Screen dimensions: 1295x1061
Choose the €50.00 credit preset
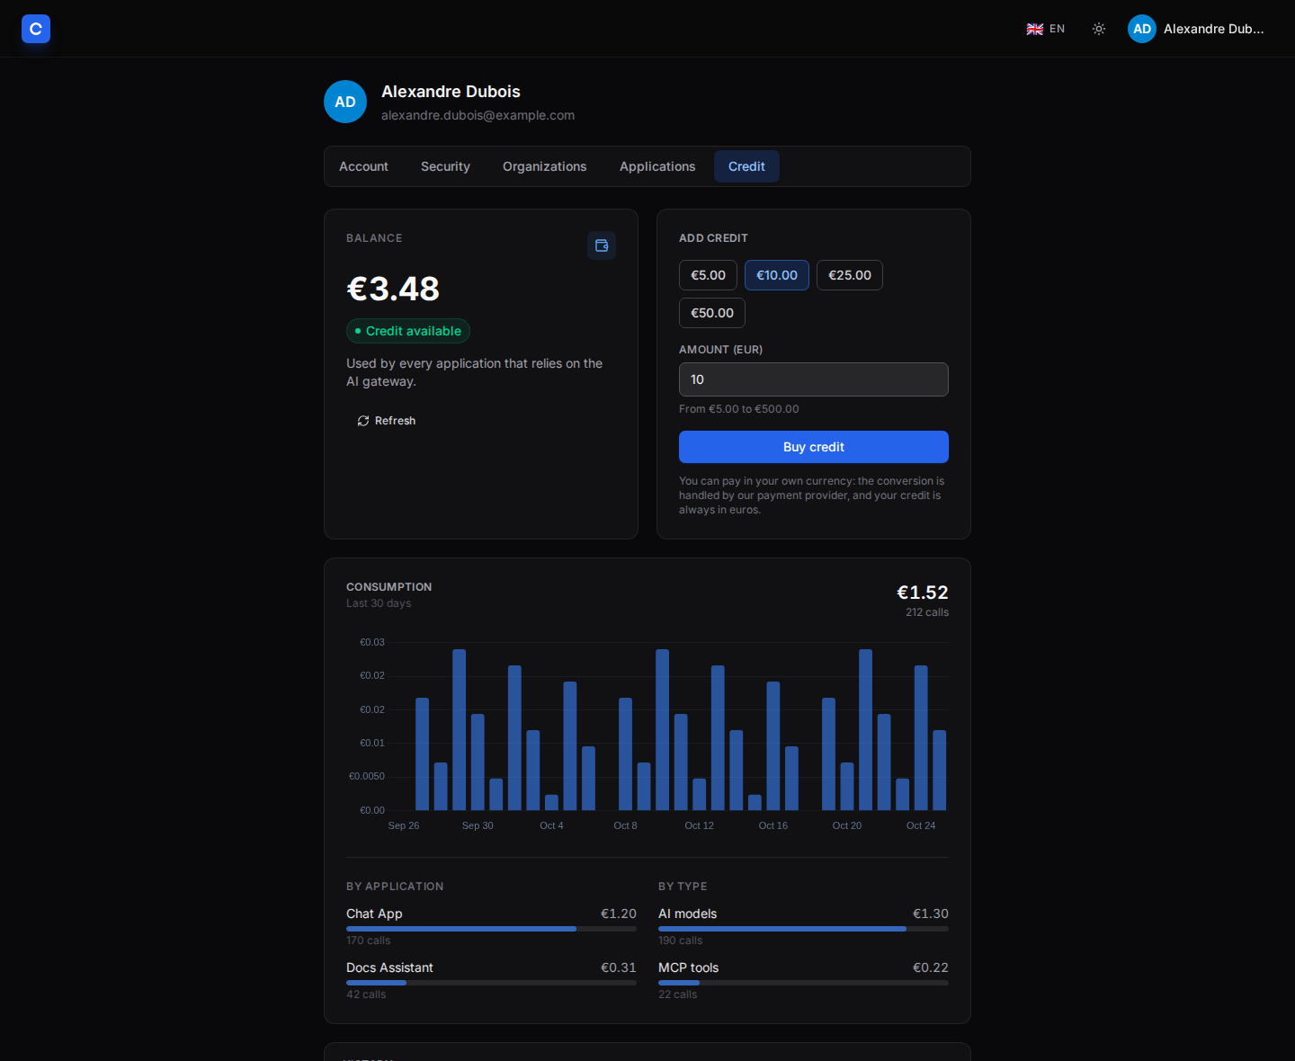712,313
